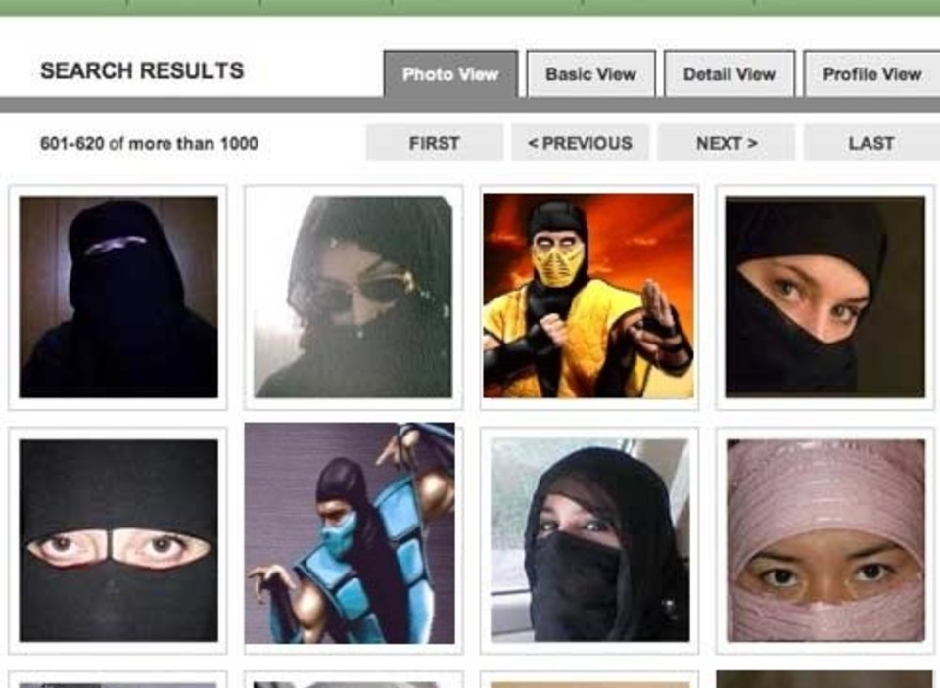
Task: Open the blue Sub-Zero ninja photo
Action: 350,533
